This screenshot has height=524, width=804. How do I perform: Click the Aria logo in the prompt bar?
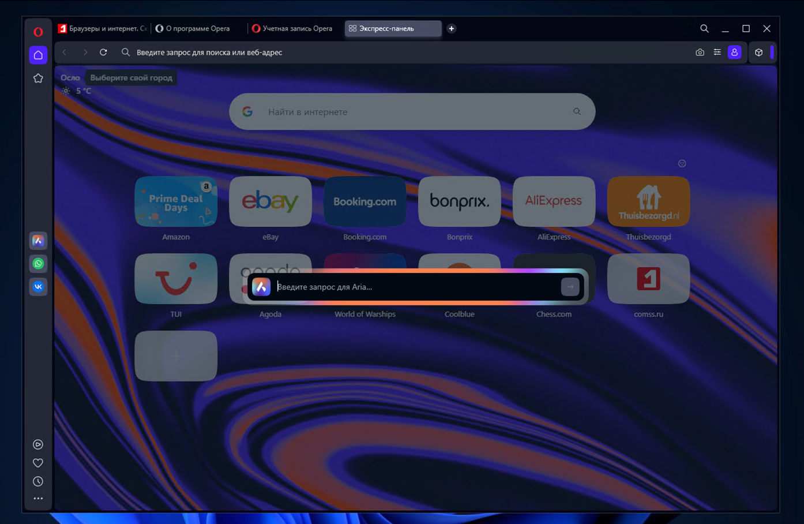pyautogui.click(x=261, y=287)
